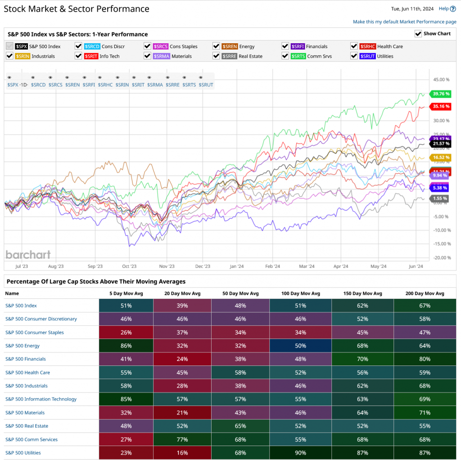Image resolution: width=461 pixels, height=460 pixels.
Task: Open S&P 500 Health Care link
Action: [x=27, y=372]
